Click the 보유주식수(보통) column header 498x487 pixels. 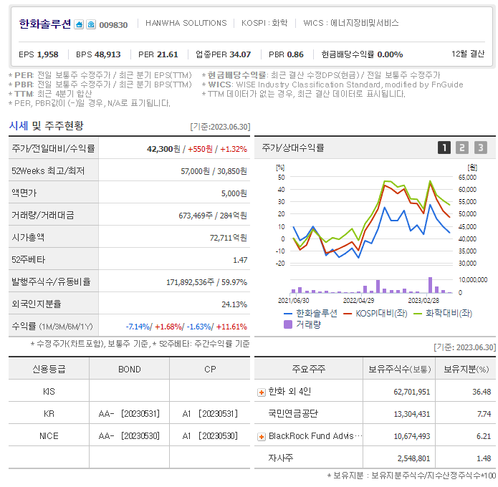[399, 369]
